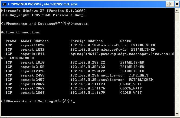Click the scrollbar down arrow

(x=177, y=114)
